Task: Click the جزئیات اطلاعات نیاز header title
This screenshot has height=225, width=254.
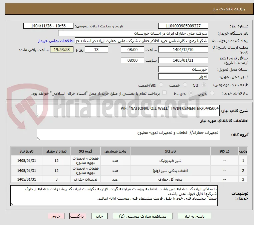Action: click(x=229, y=9)
